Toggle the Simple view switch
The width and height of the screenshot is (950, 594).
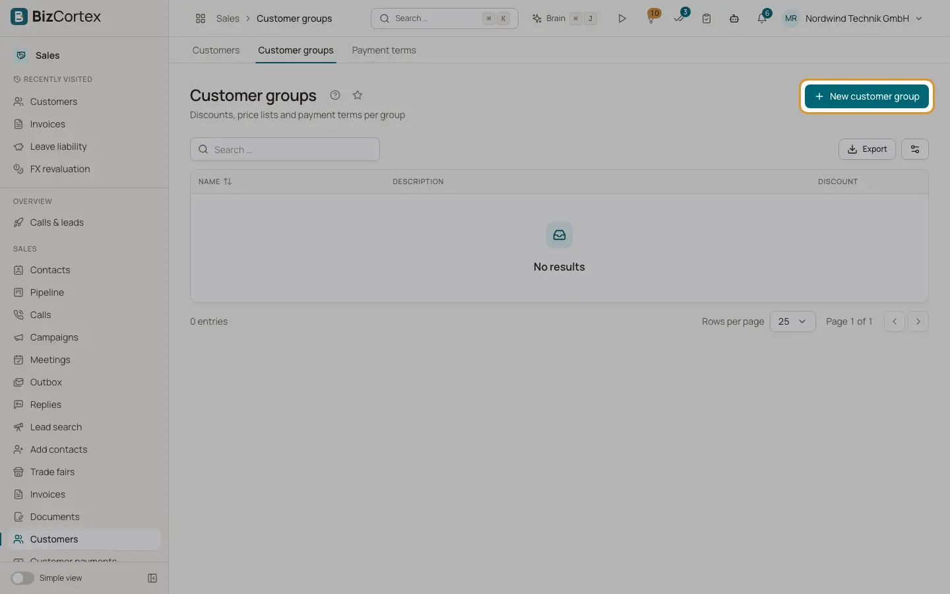click(22, 578)
